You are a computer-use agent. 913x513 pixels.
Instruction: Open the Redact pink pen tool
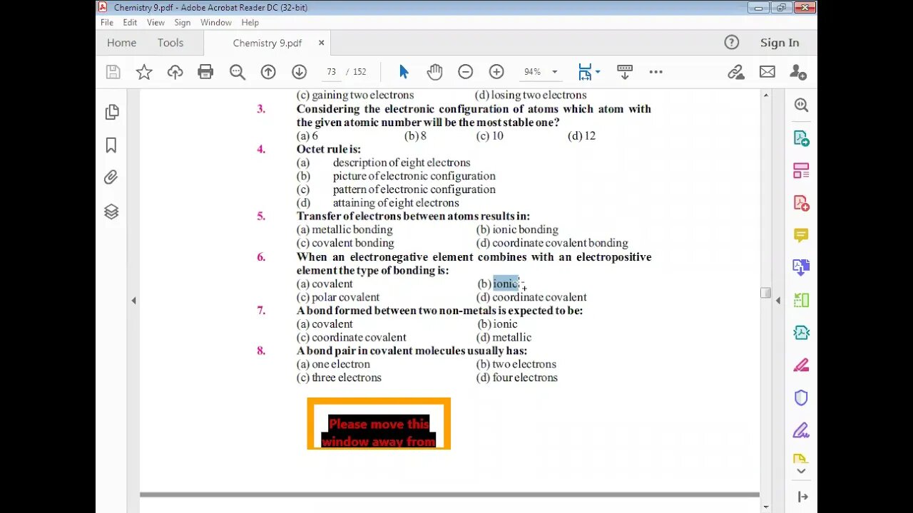[x=801, y=366]
